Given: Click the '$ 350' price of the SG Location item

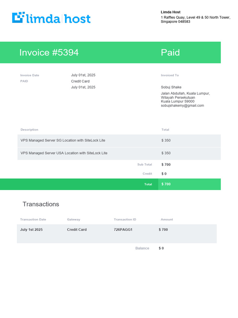Looking at the screenshot, I should click(166, 140).
